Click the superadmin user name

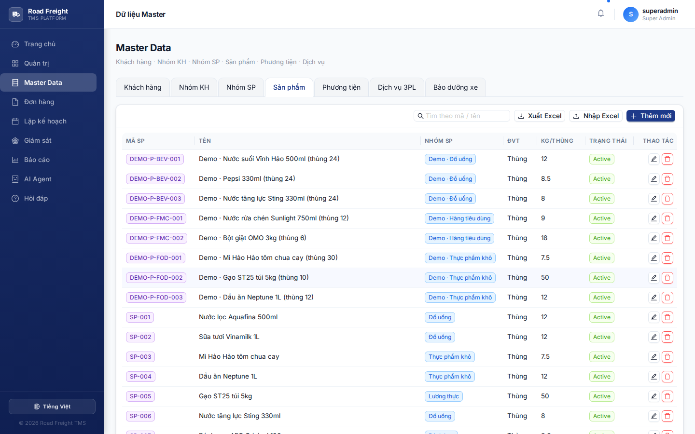[660, 11]
